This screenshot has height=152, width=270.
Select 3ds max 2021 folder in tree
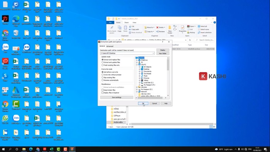pos(146,94)
